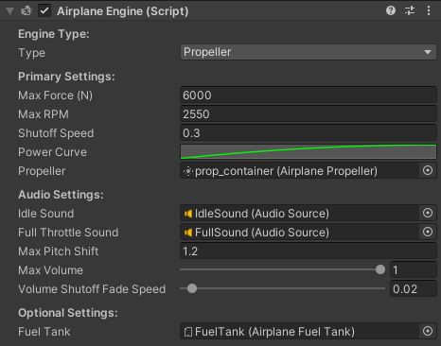Click the Max Volume label

50,270
